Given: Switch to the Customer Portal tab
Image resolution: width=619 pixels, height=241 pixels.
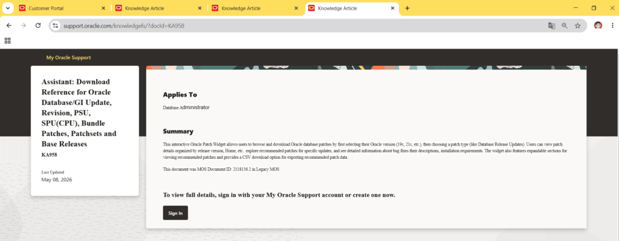Looking at the screenshot, I should 62,8.
